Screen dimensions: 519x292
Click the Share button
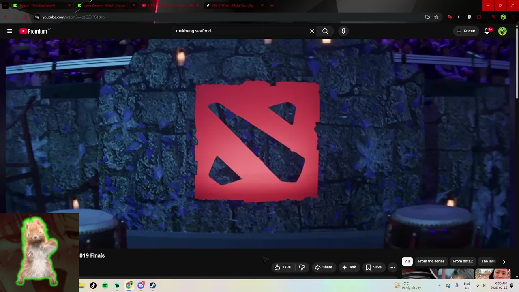pyautogui.click(x=323, y=267)
